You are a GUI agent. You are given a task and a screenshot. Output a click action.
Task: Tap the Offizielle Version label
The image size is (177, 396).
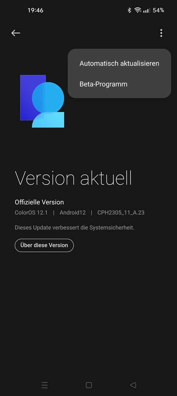click(x=39, y=202)
